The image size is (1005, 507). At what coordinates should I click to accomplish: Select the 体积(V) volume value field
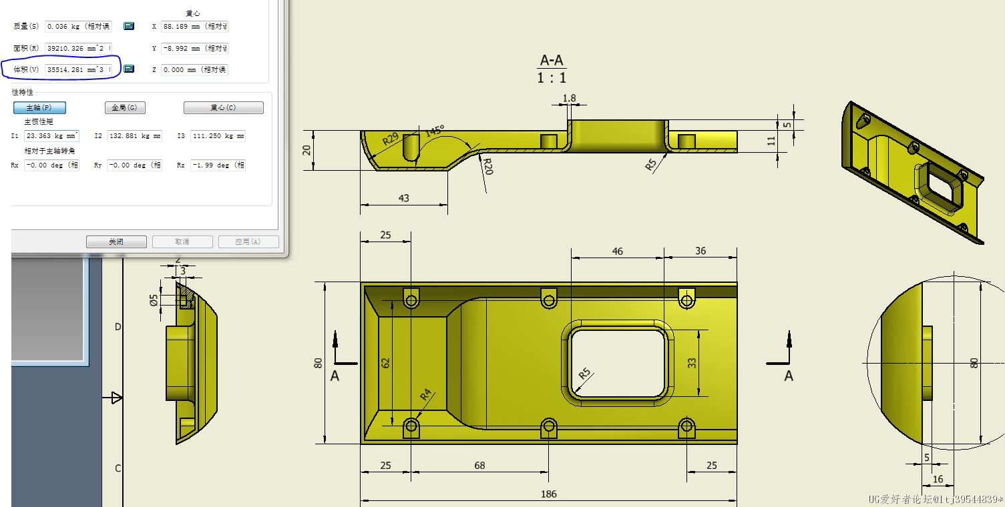78,69
